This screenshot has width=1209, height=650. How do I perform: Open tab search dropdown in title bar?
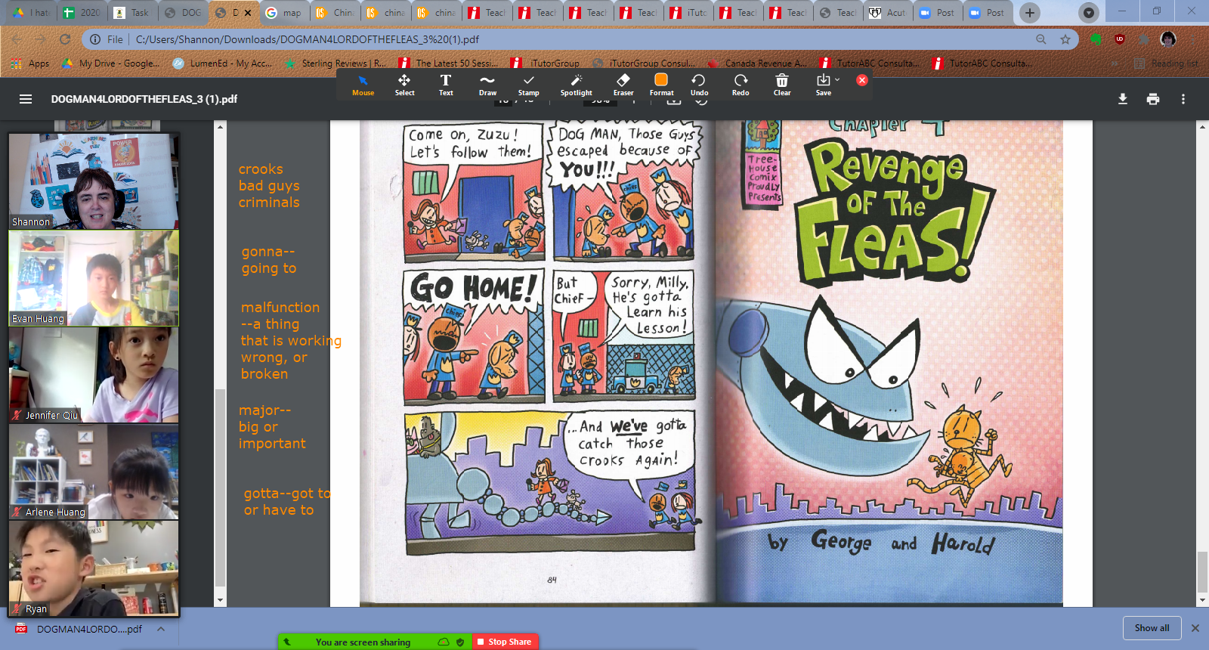[x=1088, y=13]
